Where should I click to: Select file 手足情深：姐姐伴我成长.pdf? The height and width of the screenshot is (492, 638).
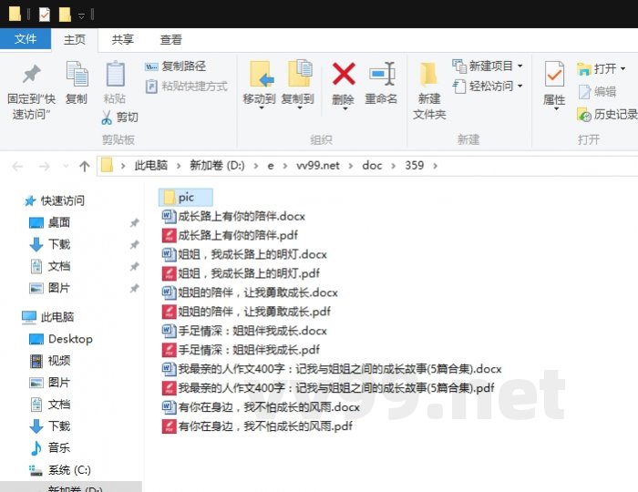[x=241, y=350]
